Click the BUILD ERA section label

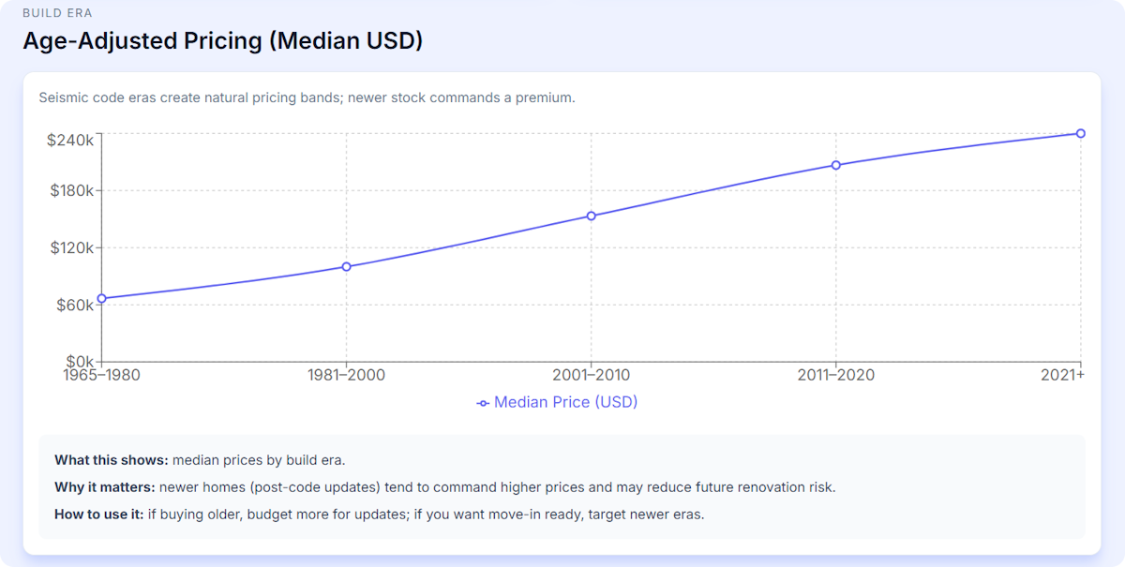point(57,13)
